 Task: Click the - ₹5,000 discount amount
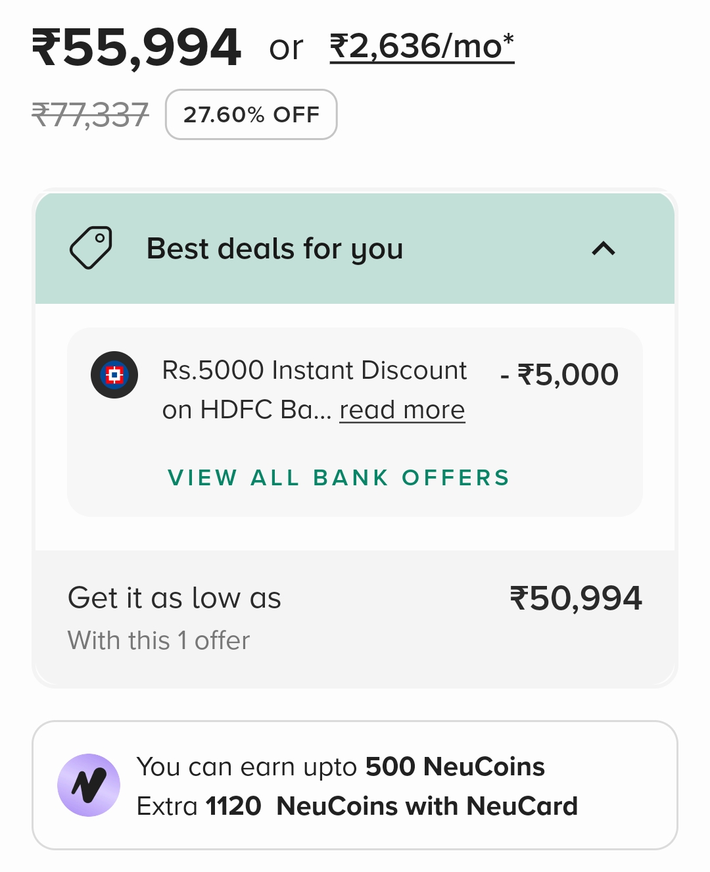click(559, 375)
